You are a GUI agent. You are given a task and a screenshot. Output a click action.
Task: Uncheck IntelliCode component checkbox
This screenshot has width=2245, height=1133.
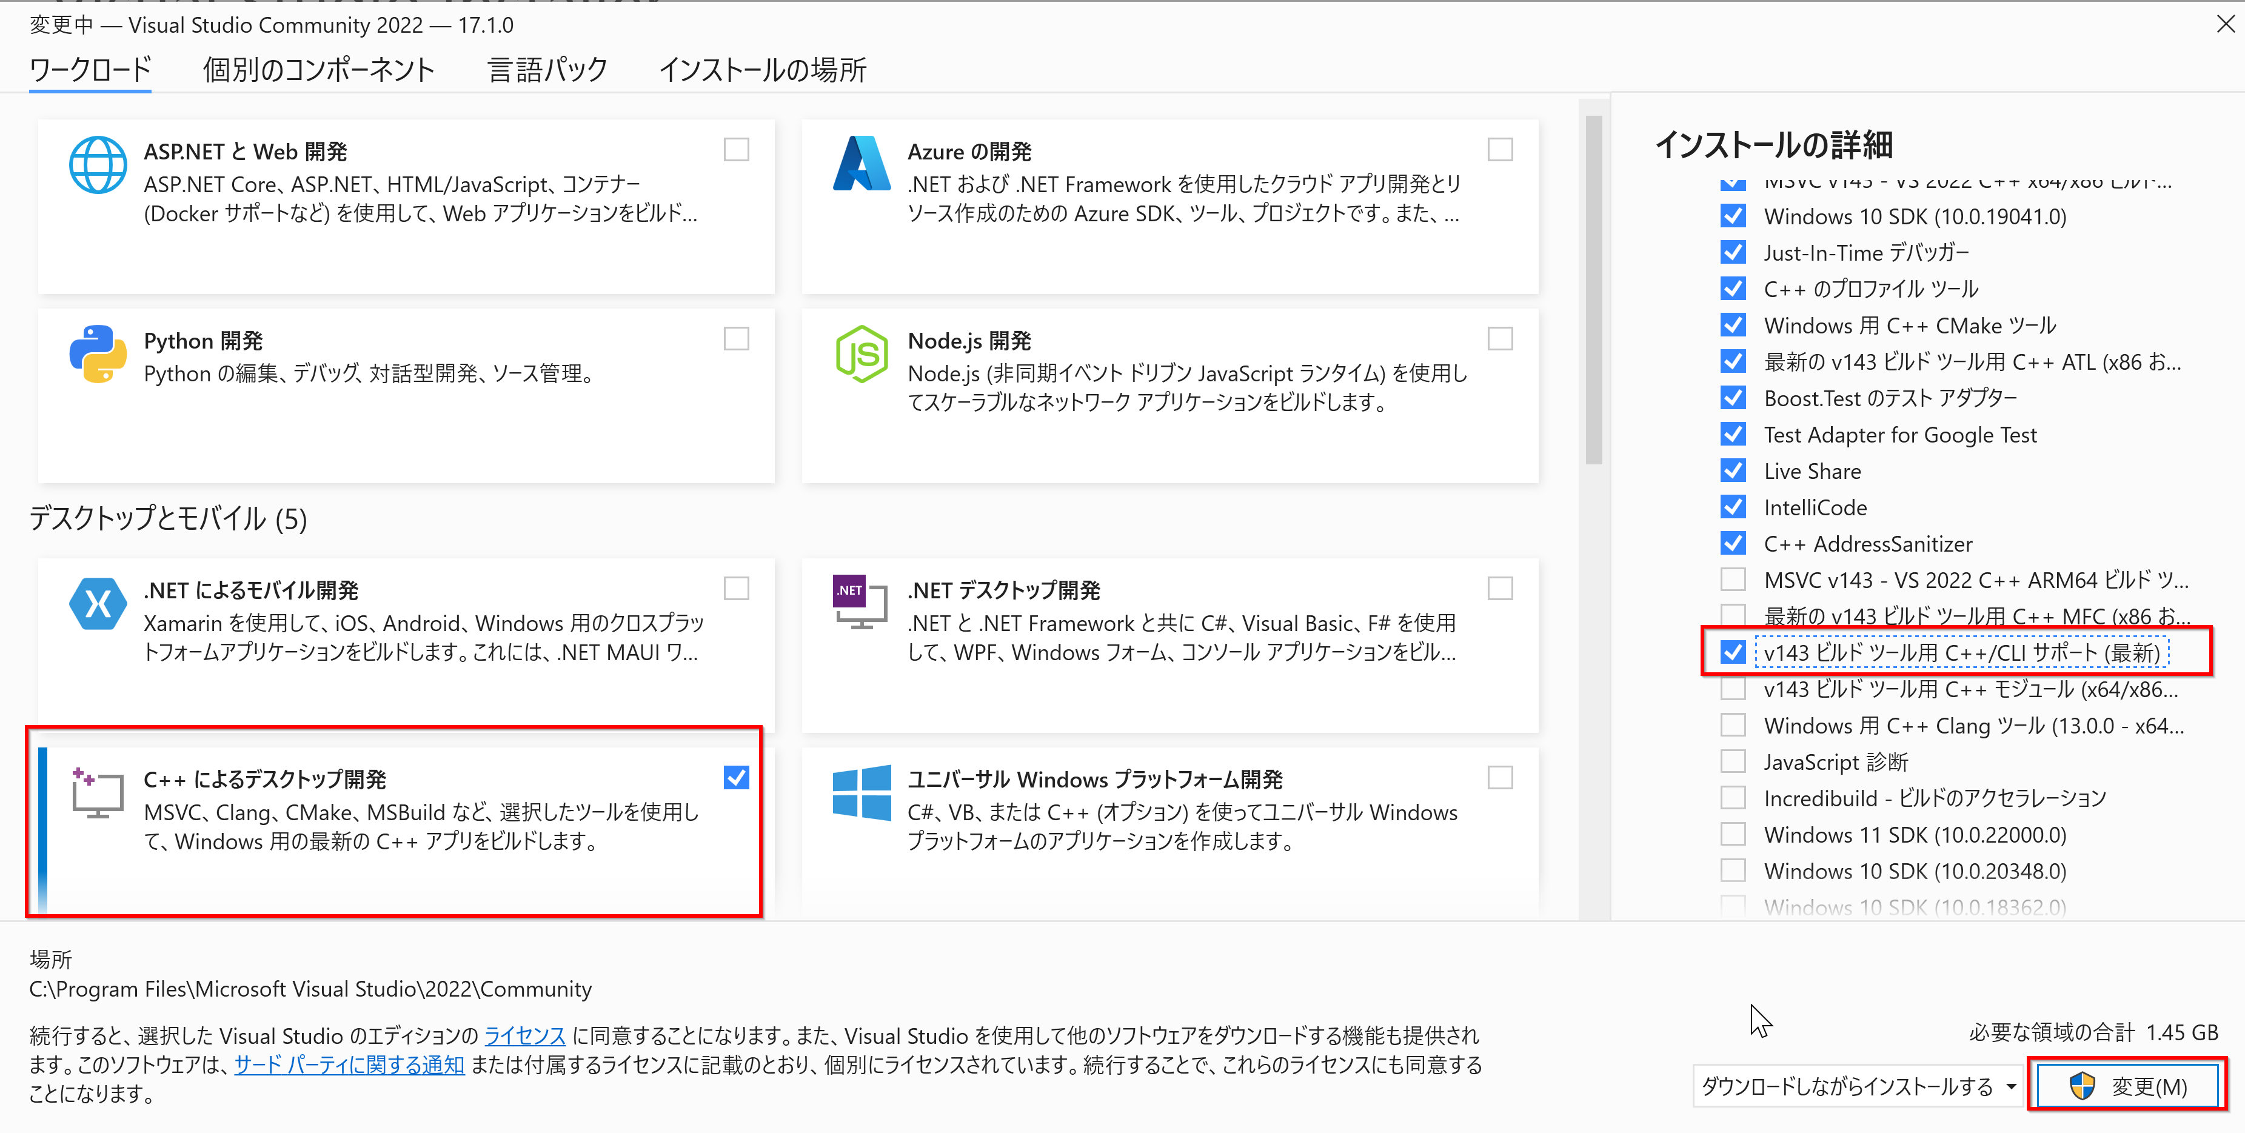coord(1733,506)
